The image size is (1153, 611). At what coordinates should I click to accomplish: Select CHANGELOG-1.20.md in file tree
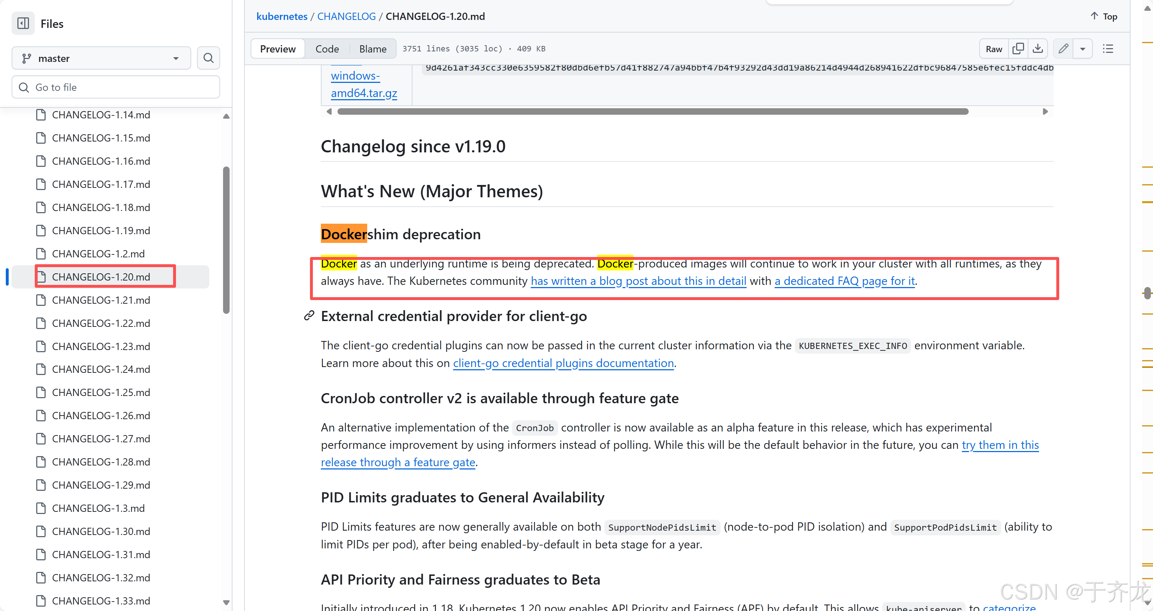(110, 277)
